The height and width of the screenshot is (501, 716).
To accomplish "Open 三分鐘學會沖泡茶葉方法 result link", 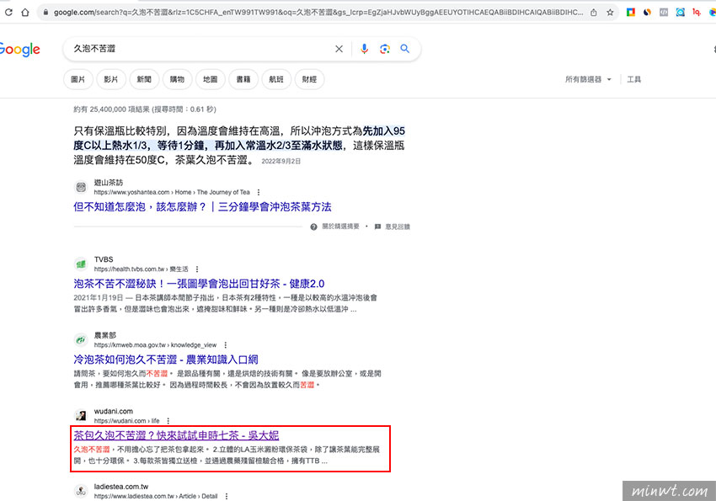I will pyautogui.click(x=202, y=206).
